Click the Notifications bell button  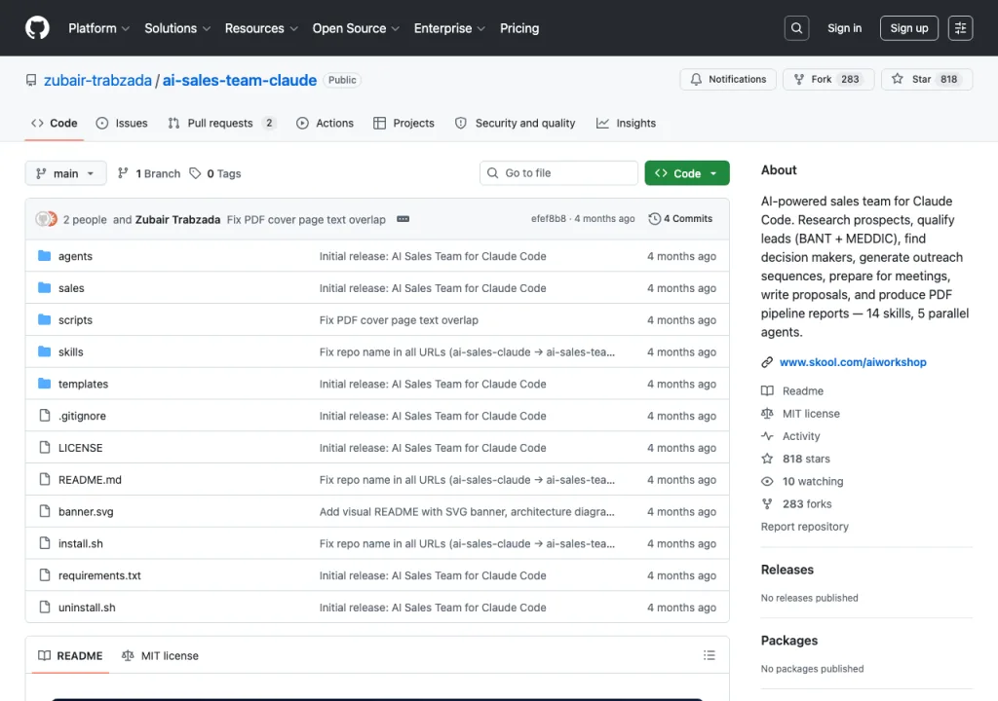pyautogui.click(x=727, y=79)
